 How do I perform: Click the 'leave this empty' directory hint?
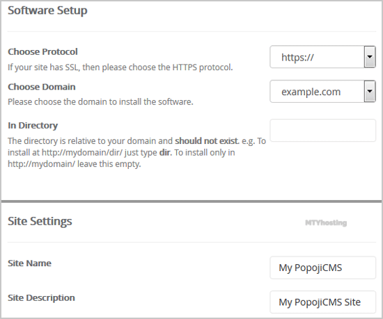pos(109,164)
